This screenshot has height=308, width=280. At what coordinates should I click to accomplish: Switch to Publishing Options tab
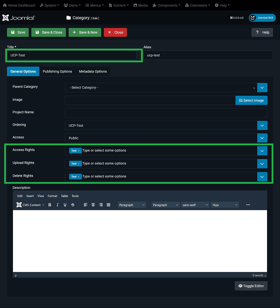pos(57,71)
